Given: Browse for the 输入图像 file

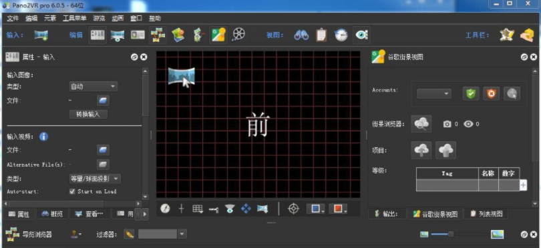Looking at the screenshot, I should click(103, 101).
